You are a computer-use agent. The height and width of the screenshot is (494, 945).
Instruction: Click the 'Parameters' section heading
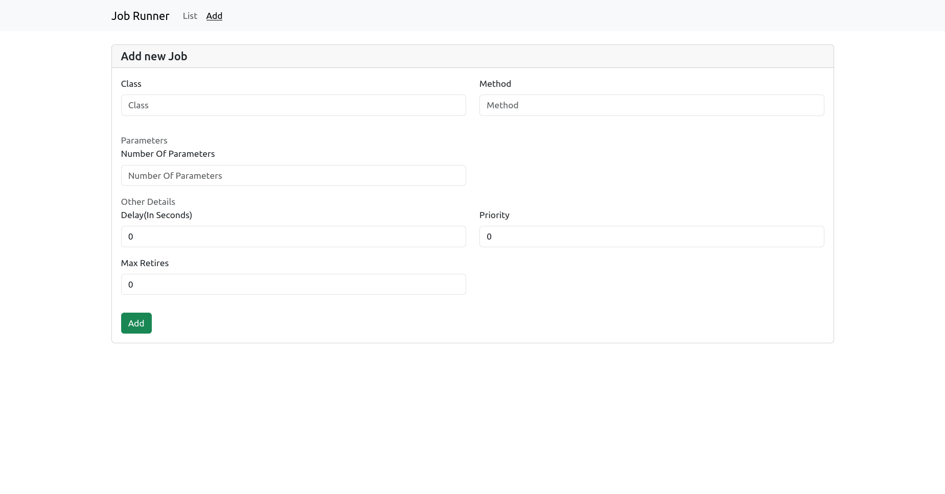tap(144, 140)
